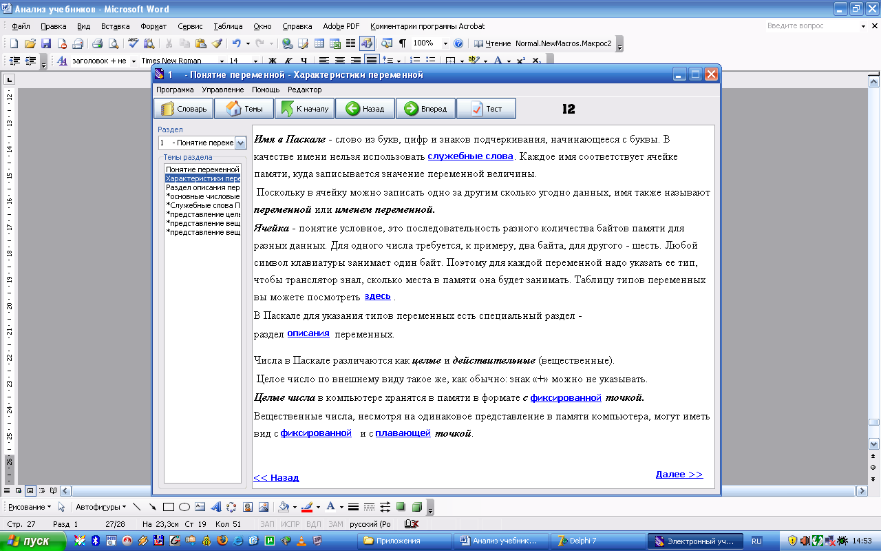Open Word's Вставка menu

115,26
